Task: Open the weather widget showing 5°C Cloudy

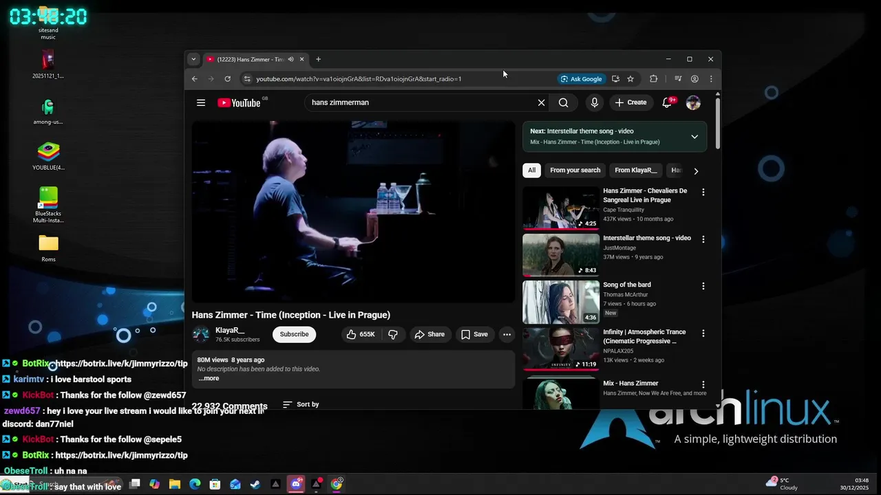Action: tap(783, 484)
